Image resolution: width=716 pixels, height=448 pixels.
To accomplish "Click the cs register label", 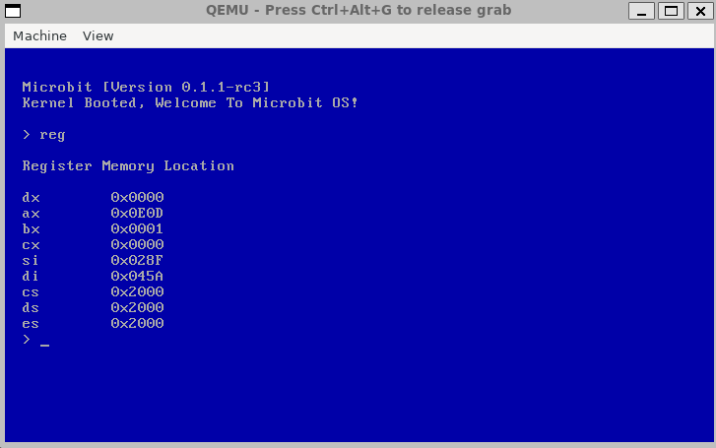I will click(x=31, y=292).
